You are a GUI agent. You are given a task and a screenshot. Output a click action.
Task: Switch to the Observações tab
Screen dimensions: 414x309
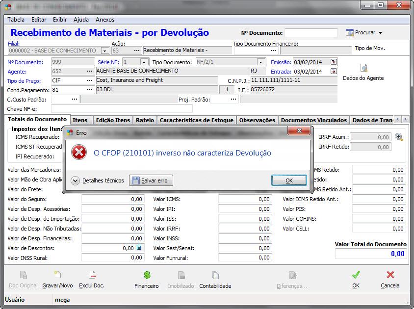[x=257, y=120]
